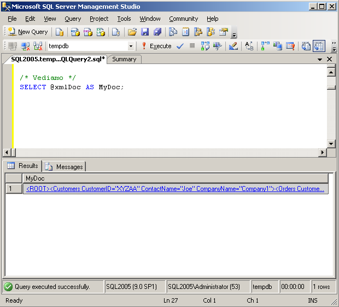Expand the standard toolbar options arrow
Screen dimensions: 339x307
coord(234,34)
